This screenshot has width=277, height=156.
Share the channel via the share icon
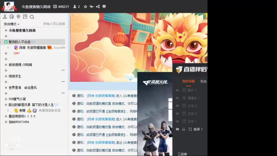point(98,7)
